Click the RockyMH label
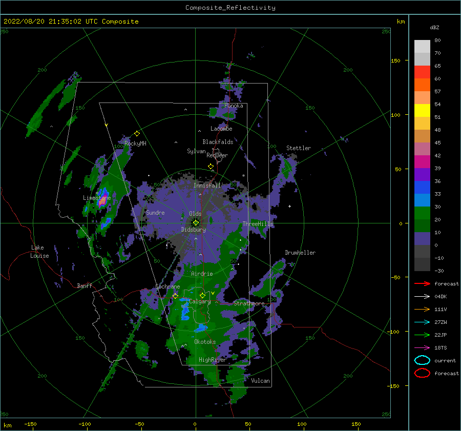 click(135, 143)
